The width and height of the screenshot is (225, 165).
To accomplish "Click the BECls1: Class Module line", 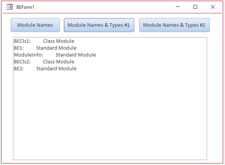I will click(44, 41).
